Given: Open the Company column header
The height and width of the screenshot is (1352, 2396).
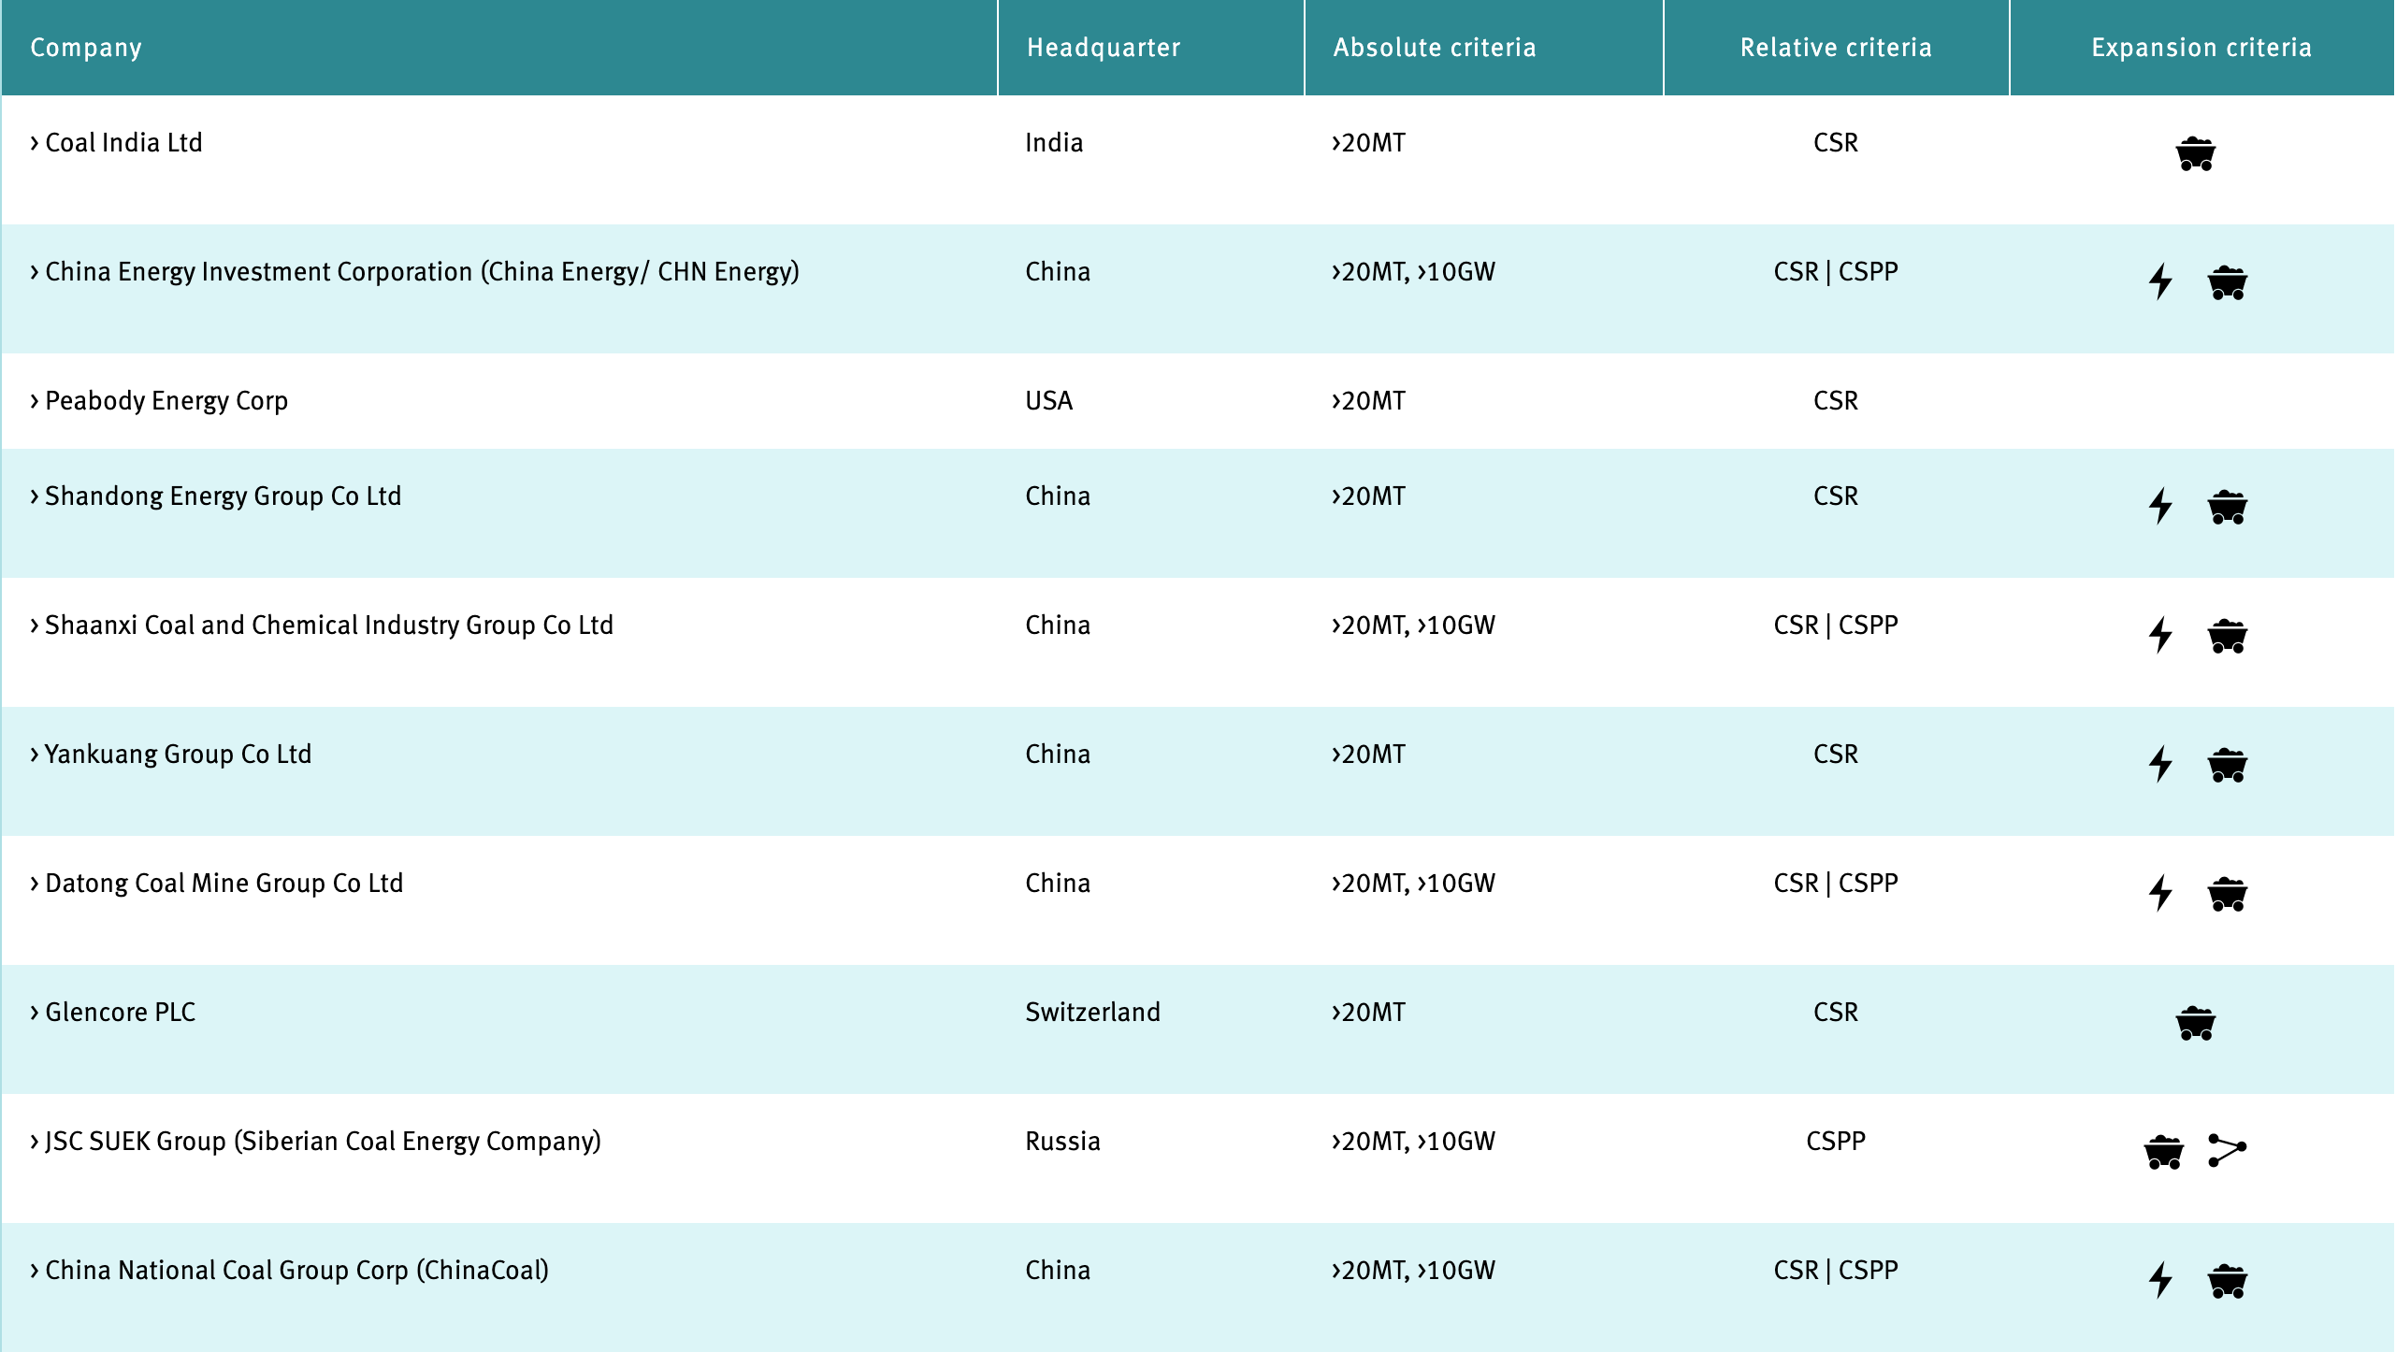Looking at the screenshot, I should point(85,47).
